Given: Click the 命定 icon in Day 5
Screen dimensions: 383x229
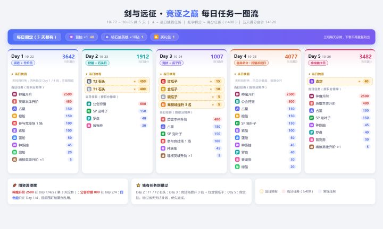Looking at the screenshot, I should [x=312, y=82].
